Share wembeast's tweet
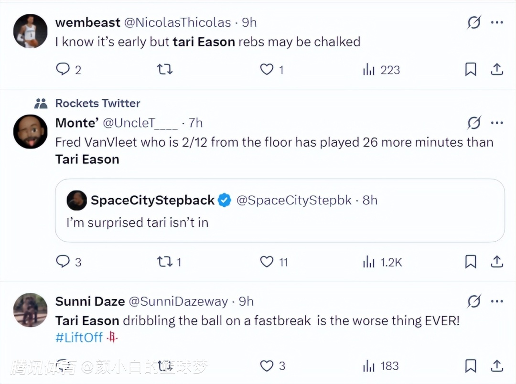 coord(497,70)
